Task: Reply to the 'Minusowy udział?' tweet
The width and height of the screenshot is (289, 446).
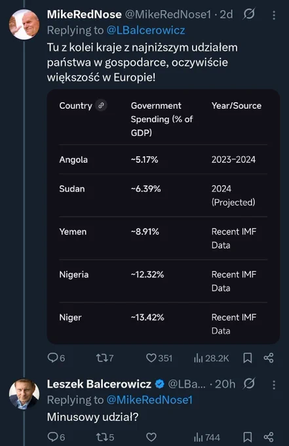Action: (x=56, y=437)
